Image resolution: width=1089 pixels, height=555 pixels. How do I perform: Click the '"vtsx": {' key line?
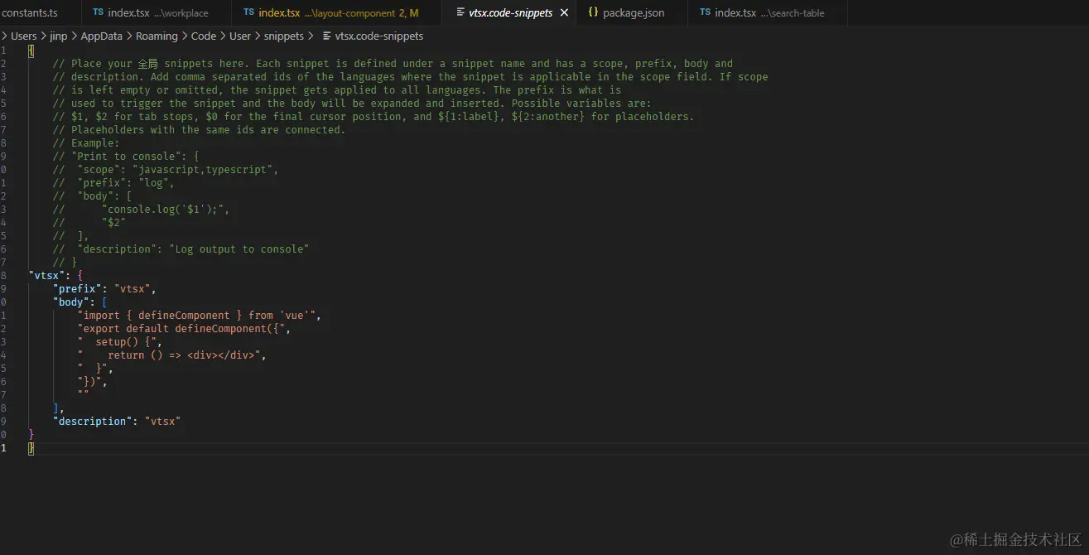click(55, 276)
